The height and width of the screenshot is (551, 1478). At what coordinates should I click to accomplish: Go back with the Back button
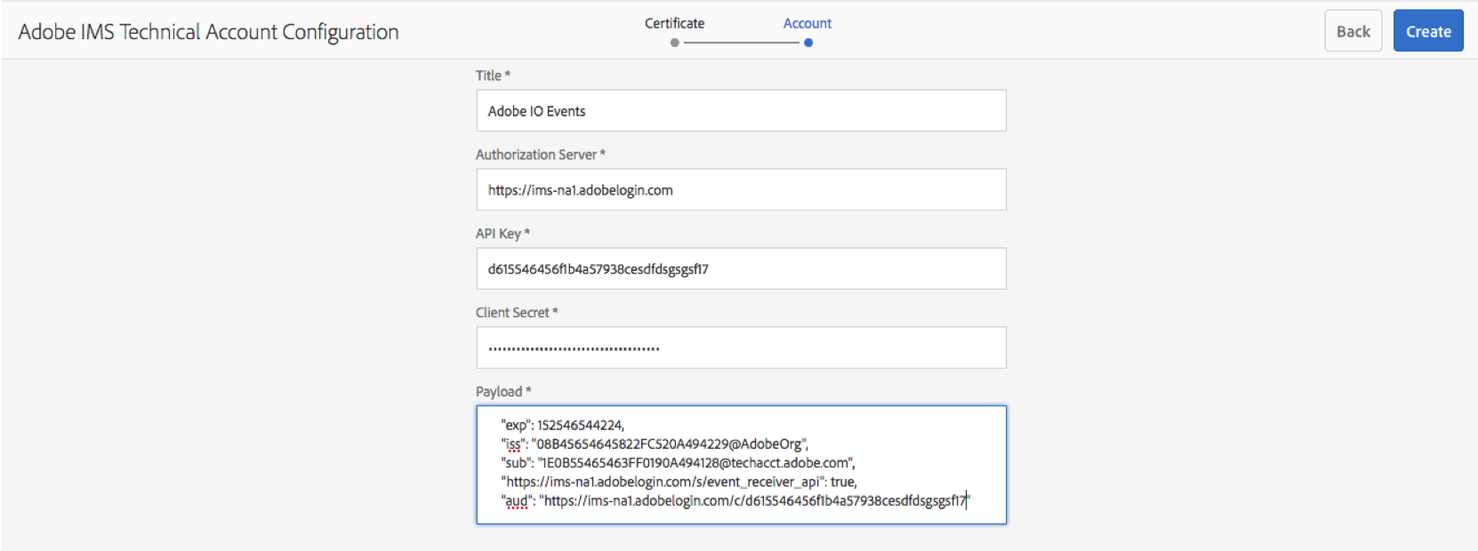coord(1353,31)
